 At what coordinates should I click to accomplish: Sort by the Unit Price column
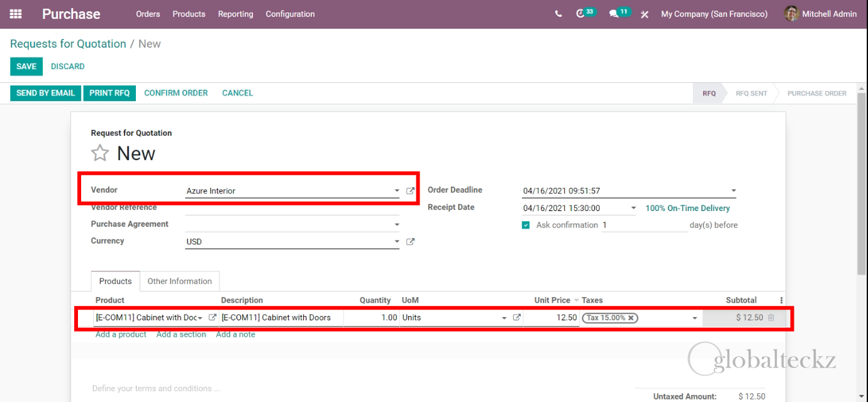[552, 300]
